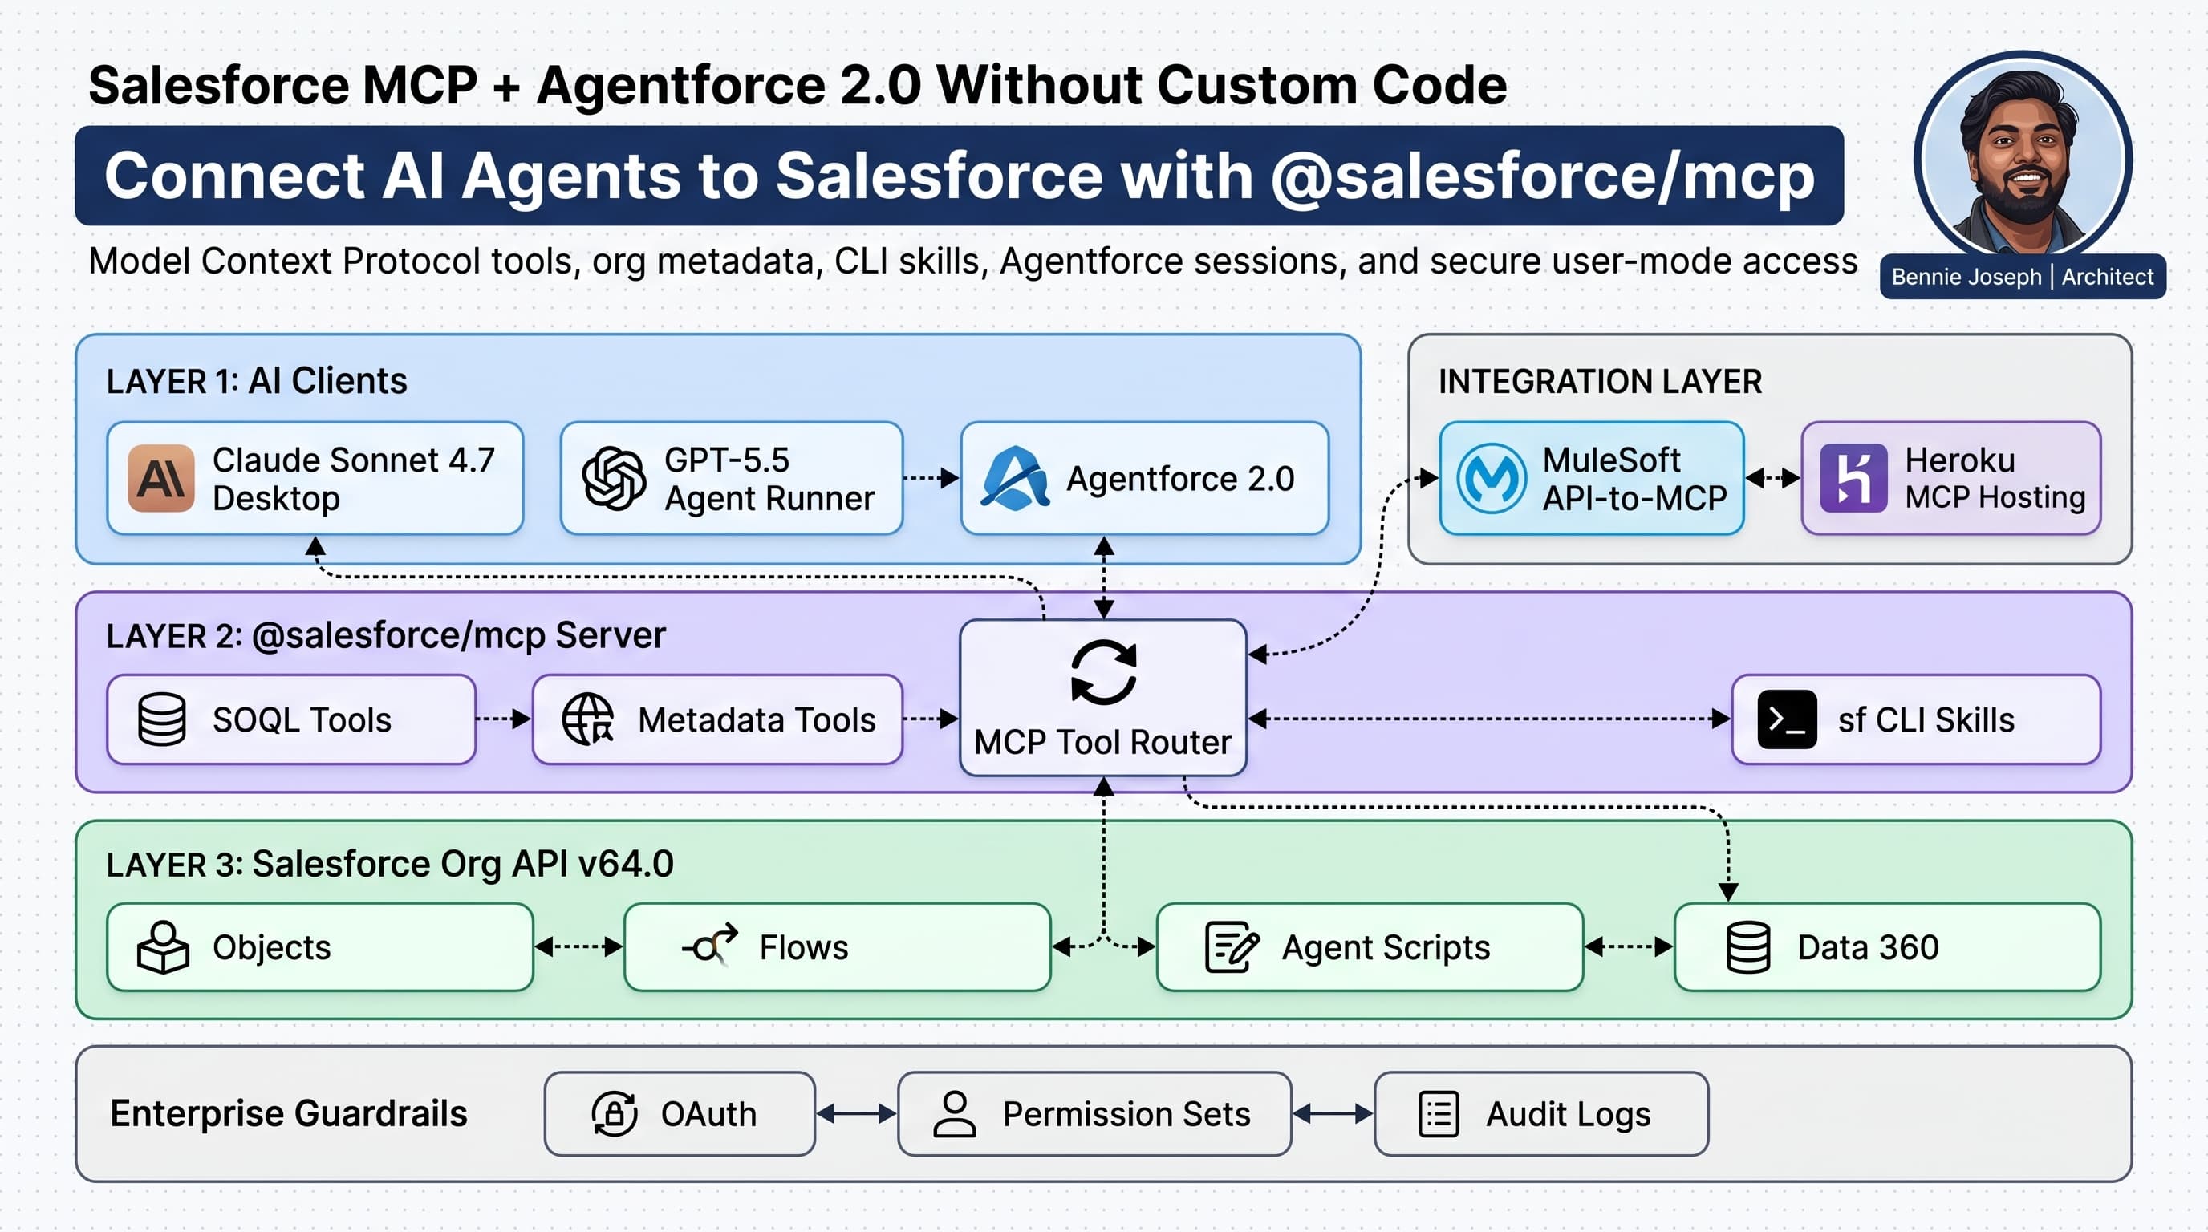The height and width of the screenshot is (1232, 2208).
Task: Click the Agentforce blue logo icon
Action: click(1016, 478)
